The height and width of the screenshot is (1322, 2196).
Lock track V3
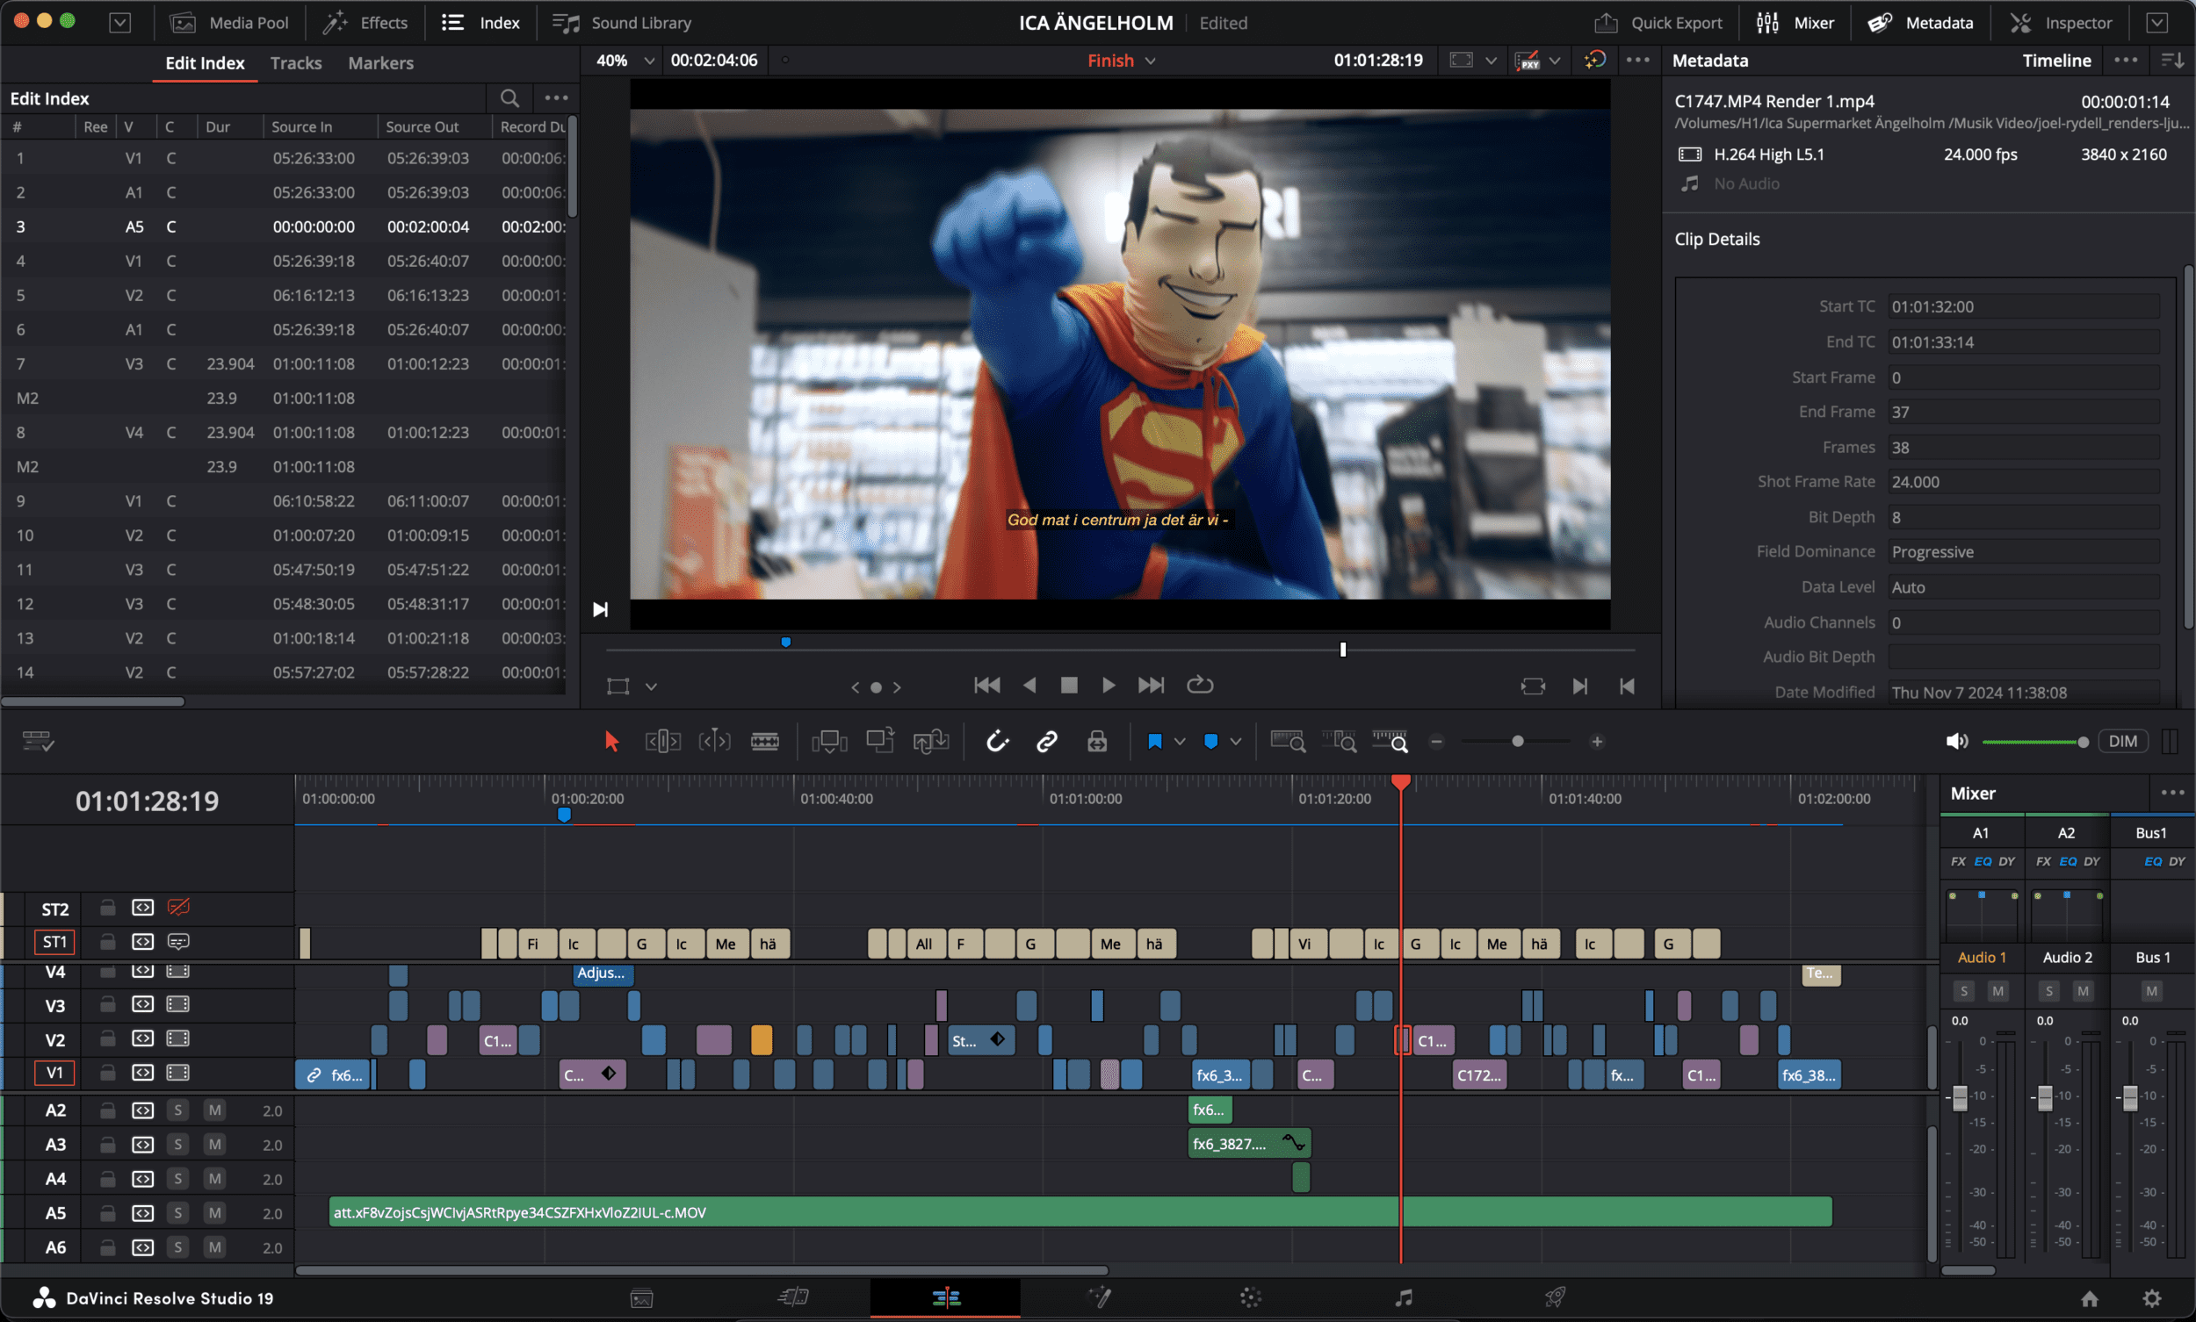[x=107, y=1005]
